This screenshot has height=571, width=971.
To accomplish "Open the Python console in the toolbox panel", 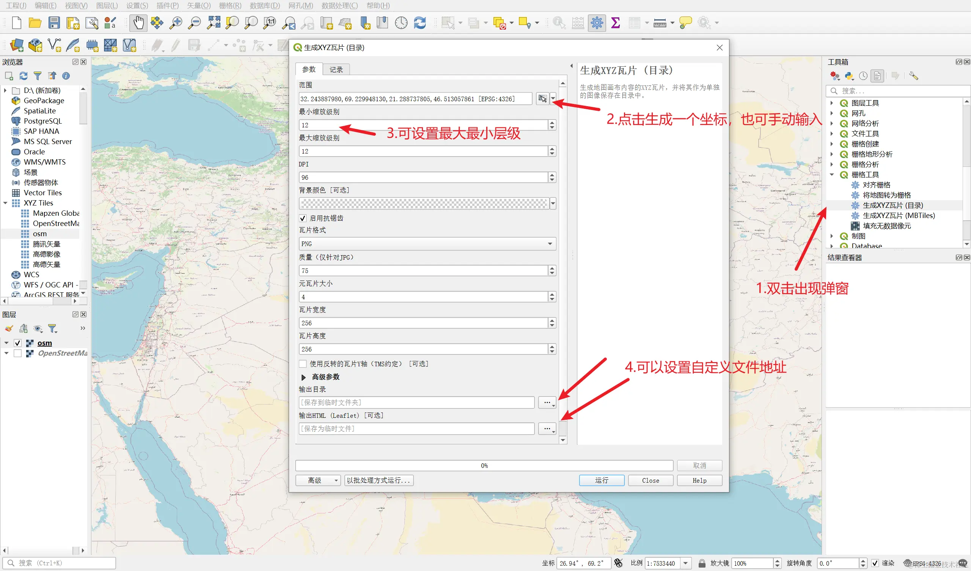I will point(849,76).
